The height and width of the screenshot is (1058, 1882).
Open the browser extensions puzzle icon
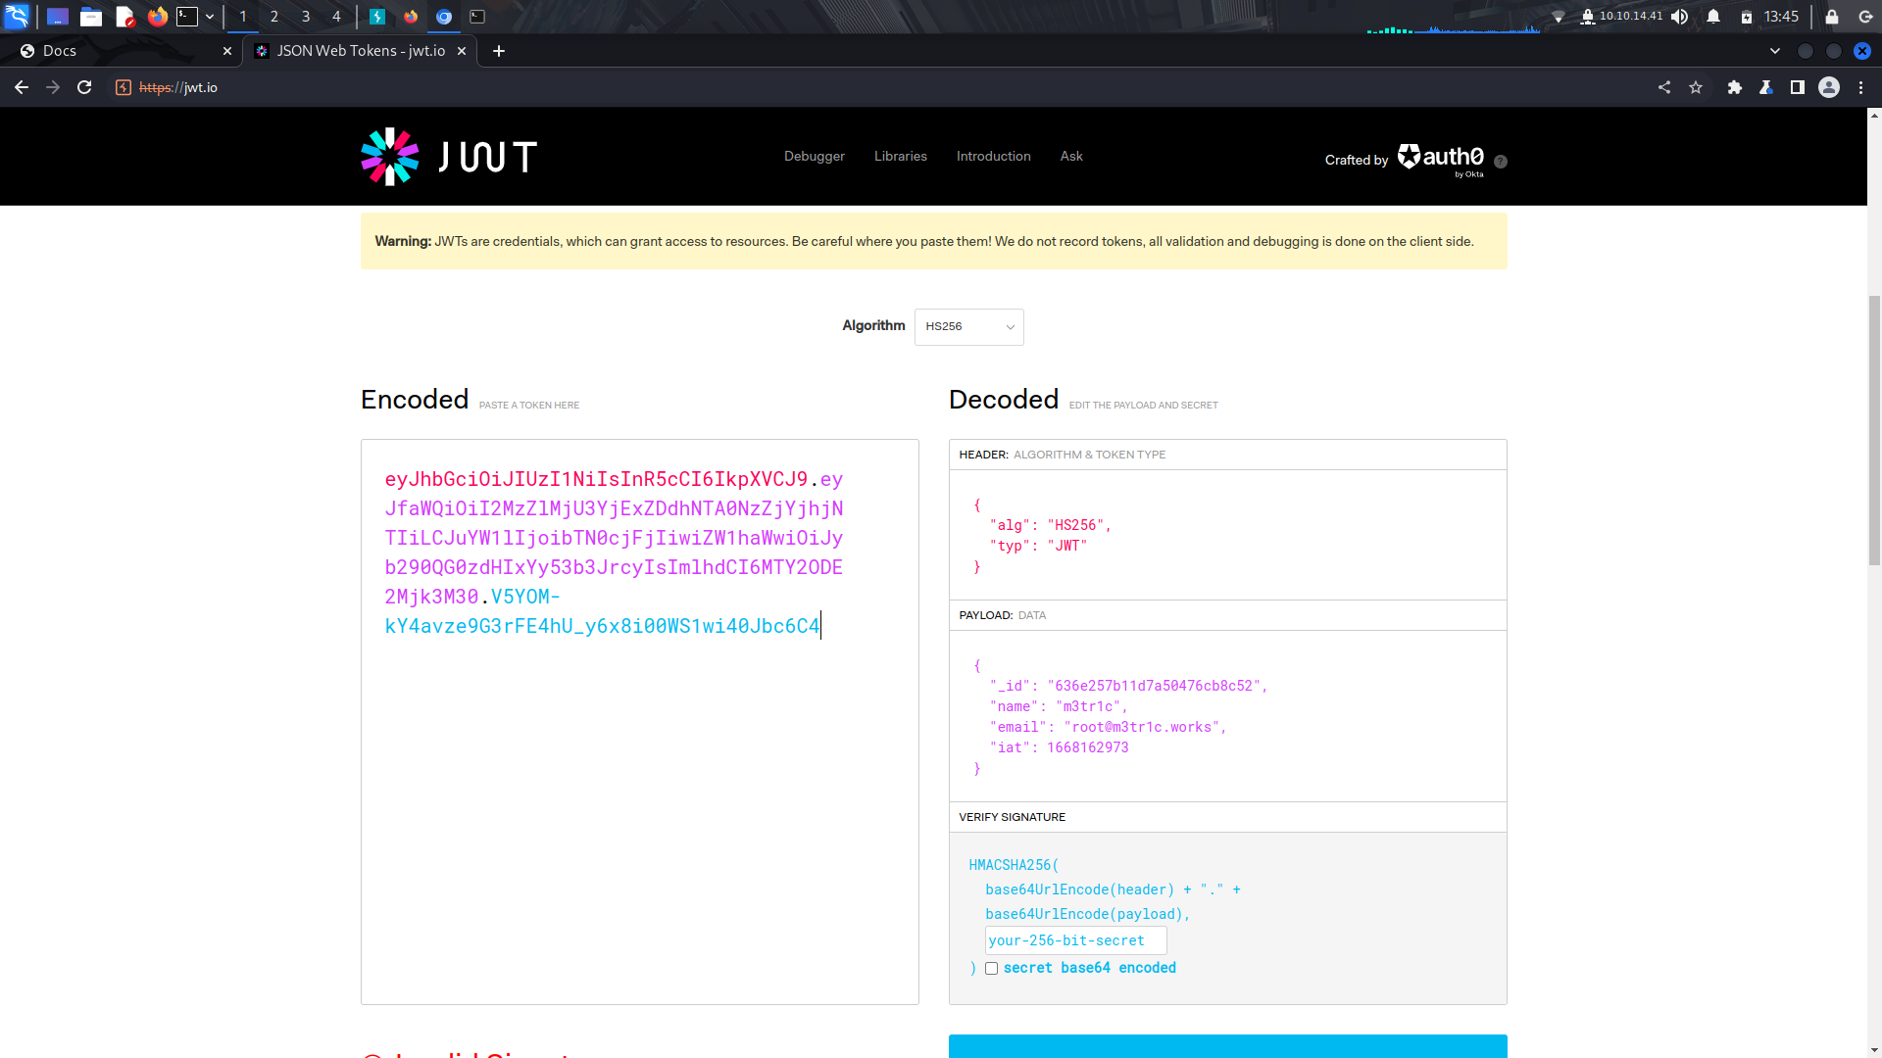1734,87
